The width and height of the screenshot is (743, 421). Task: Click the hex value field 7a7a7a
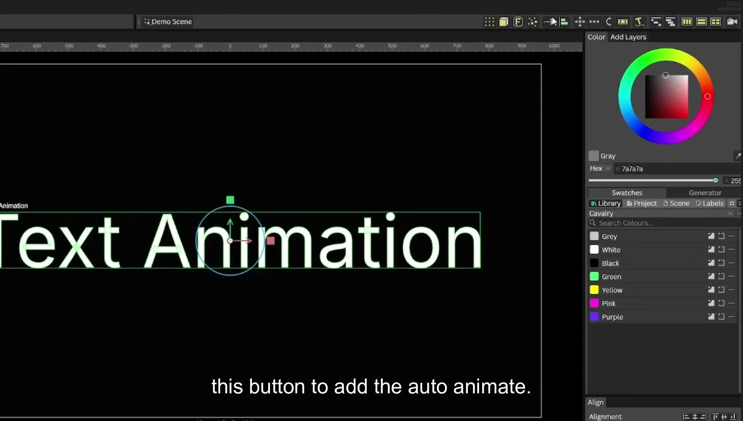(677, 169)
